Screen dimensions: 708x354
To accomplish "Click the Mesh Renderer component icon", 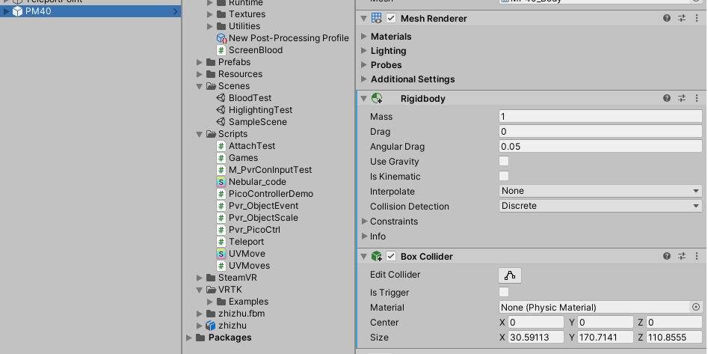I will [x=377, y=18].
